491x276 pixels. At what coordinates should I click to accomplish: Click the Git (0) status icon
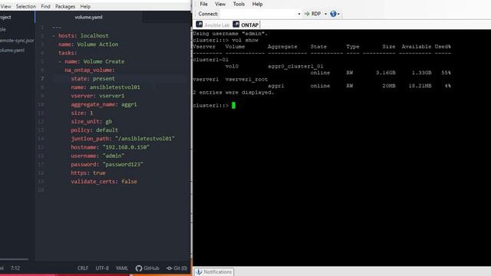pyautogui.click(x=177, y=268)
